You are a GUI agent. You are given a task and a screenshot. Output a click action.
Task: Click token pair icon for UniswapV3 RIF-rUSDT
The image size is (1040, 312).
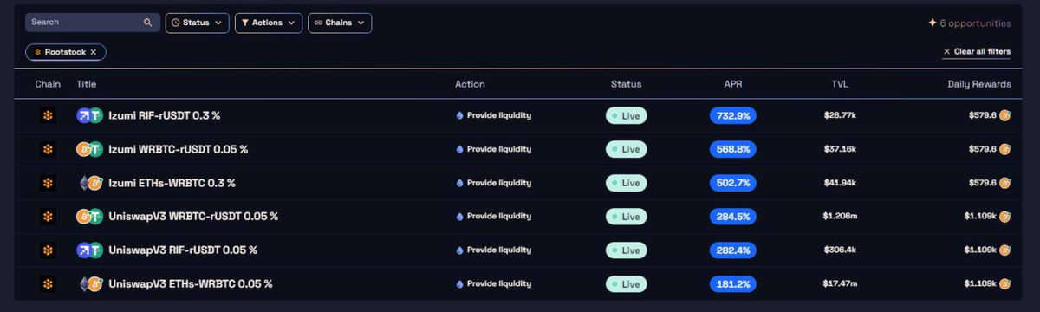coord(89,250)
